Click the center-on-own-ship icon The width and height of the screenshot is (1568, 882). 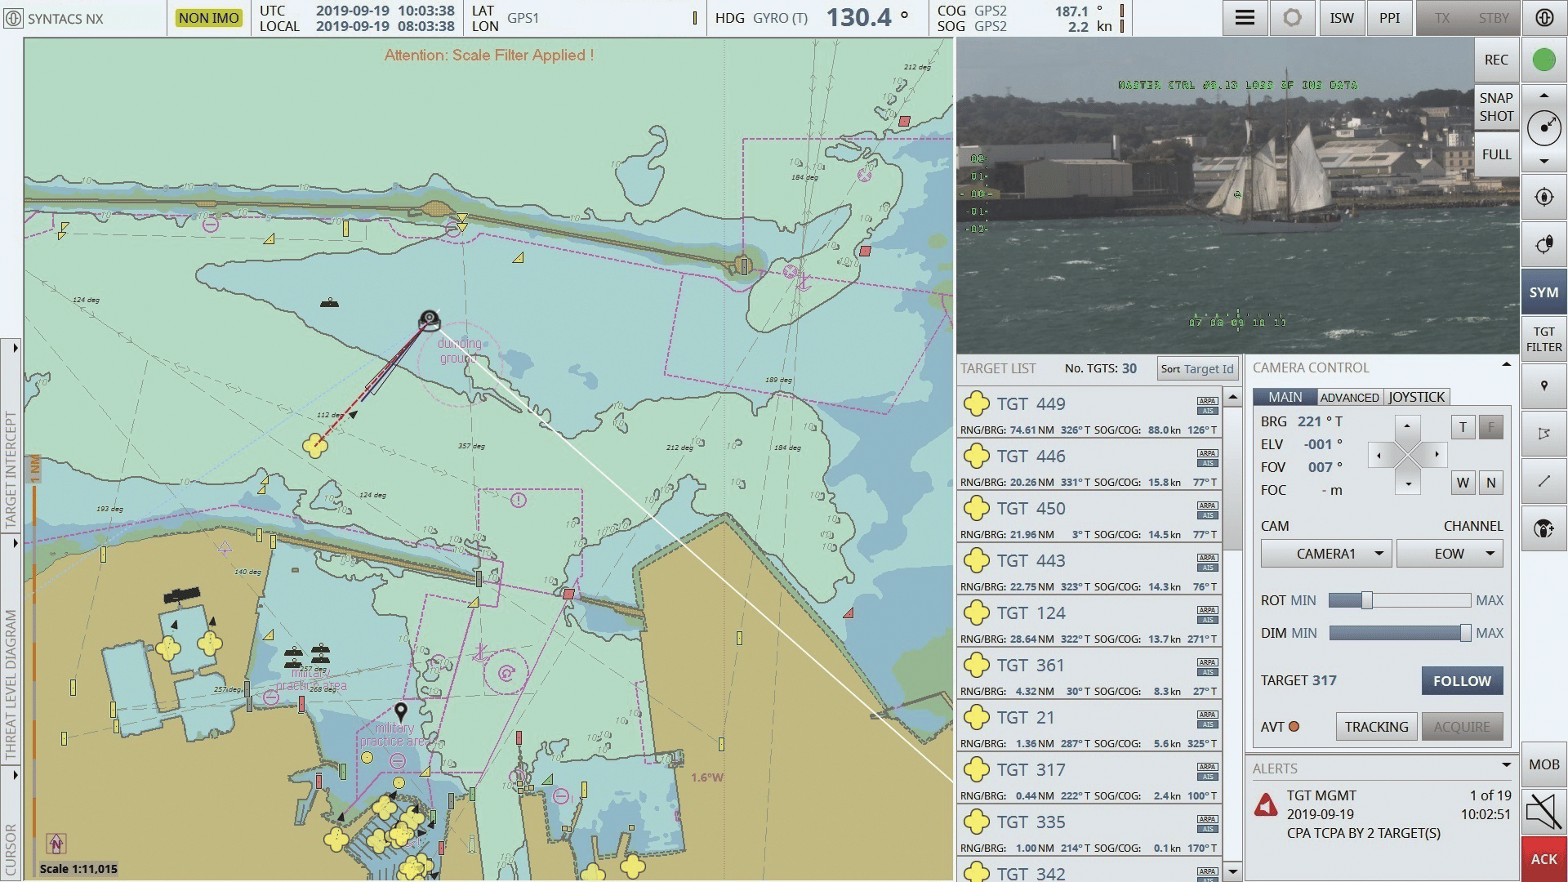[1543, 197]
